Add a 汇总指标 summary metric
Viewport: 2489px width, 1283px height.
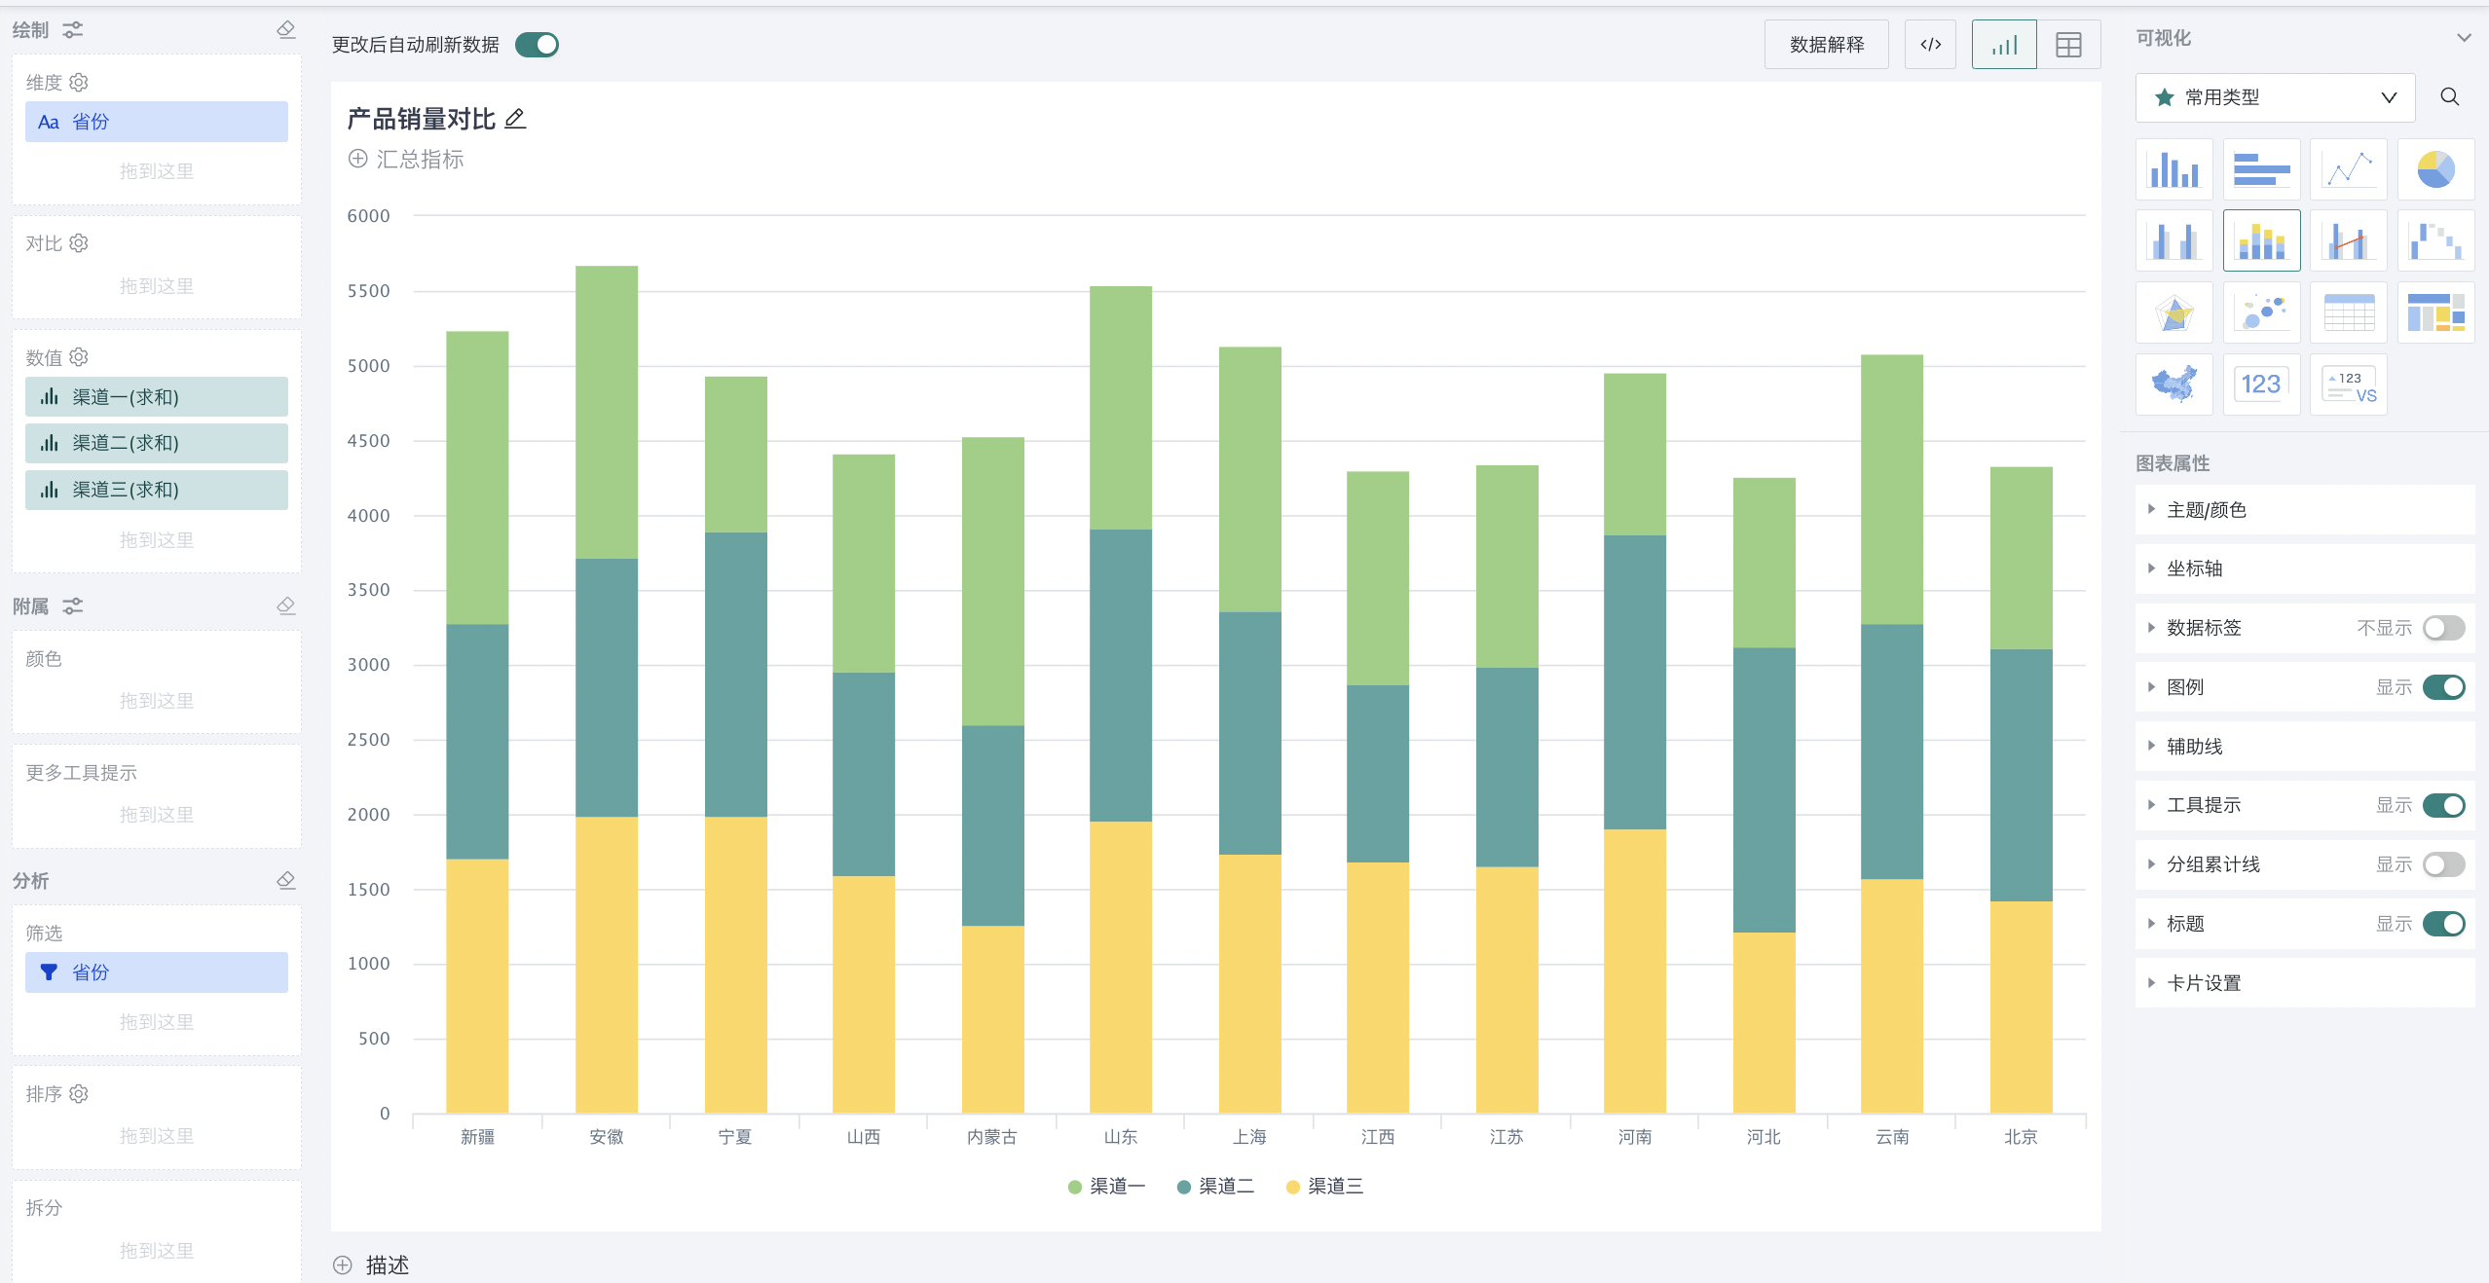(406, 160)
